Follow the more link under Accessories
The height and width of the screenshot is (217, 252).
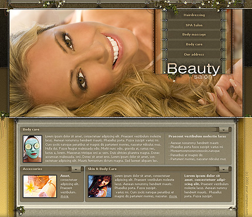click(64, 196)
